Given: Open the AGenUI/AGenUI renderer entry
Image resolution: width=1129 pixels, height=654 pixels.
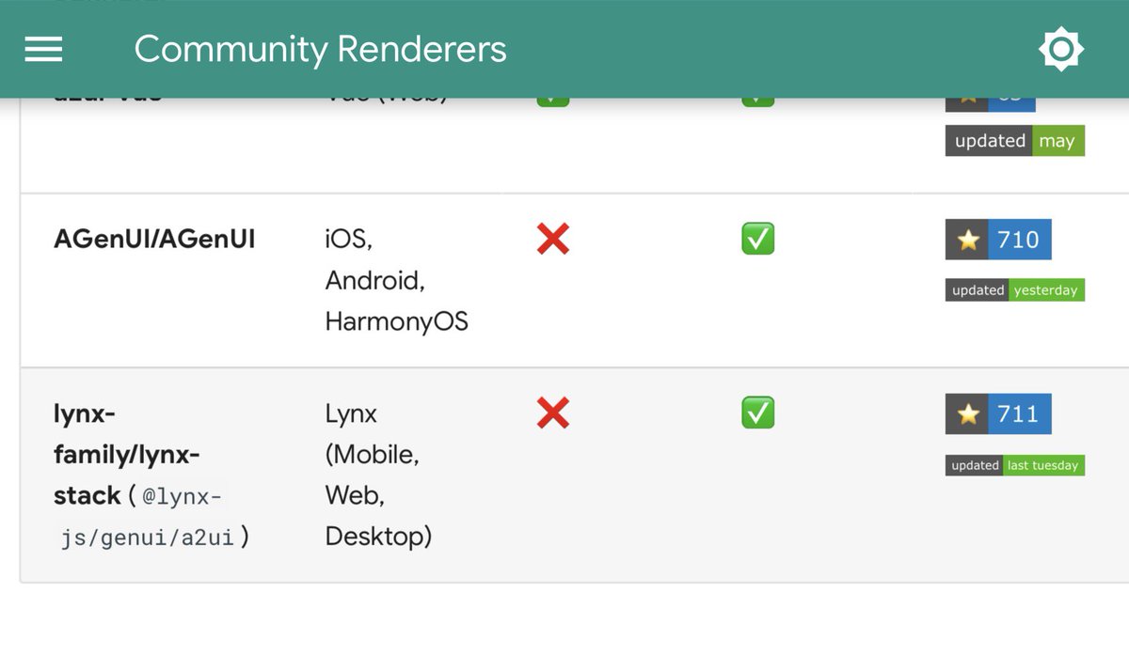Looking at the screenshot, I should 154,240.
